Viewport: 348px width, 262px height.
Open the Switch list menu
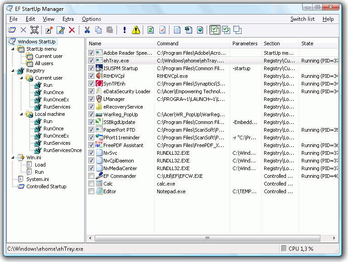point(302,19)
